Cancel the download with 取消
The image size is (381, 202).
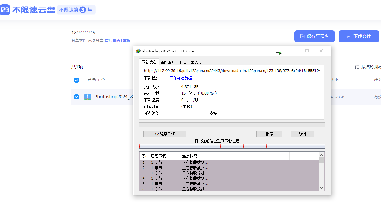click(302, 134)
